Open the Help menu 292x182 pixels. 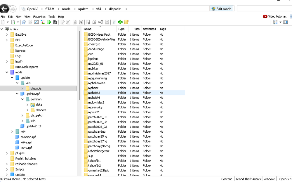pyautogui.click(x=61, y=17)
